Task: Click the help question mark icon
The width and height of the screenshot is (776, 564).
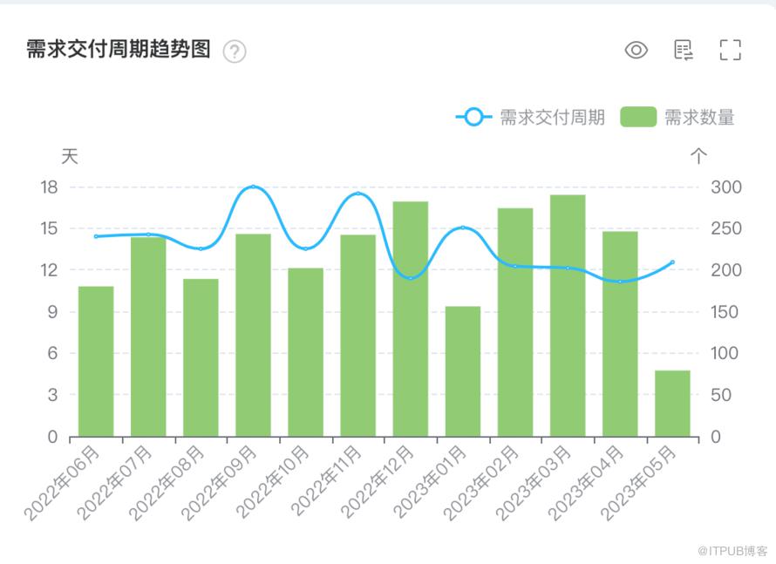Action: (235, 51)
